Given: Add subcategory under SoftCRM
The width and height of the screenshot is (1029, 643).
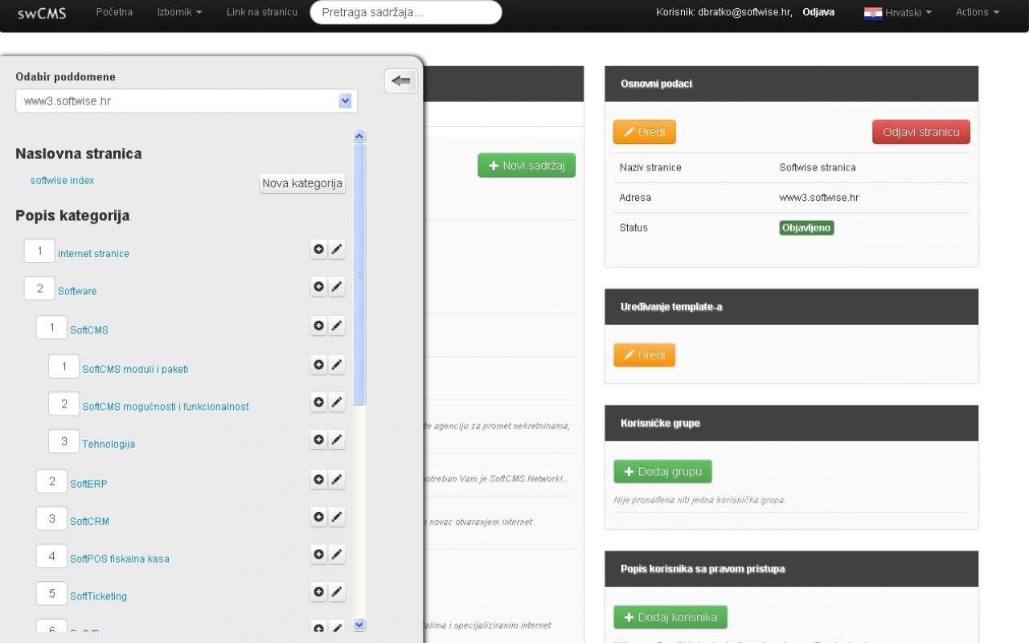Looking at the screenshot, I should [x=319, y=517].
